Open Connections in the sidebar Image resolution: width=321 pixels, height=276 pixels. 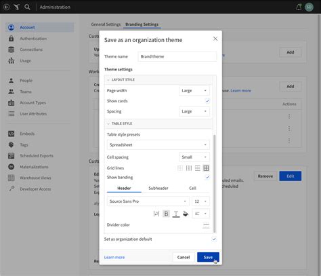pos(31,50)
